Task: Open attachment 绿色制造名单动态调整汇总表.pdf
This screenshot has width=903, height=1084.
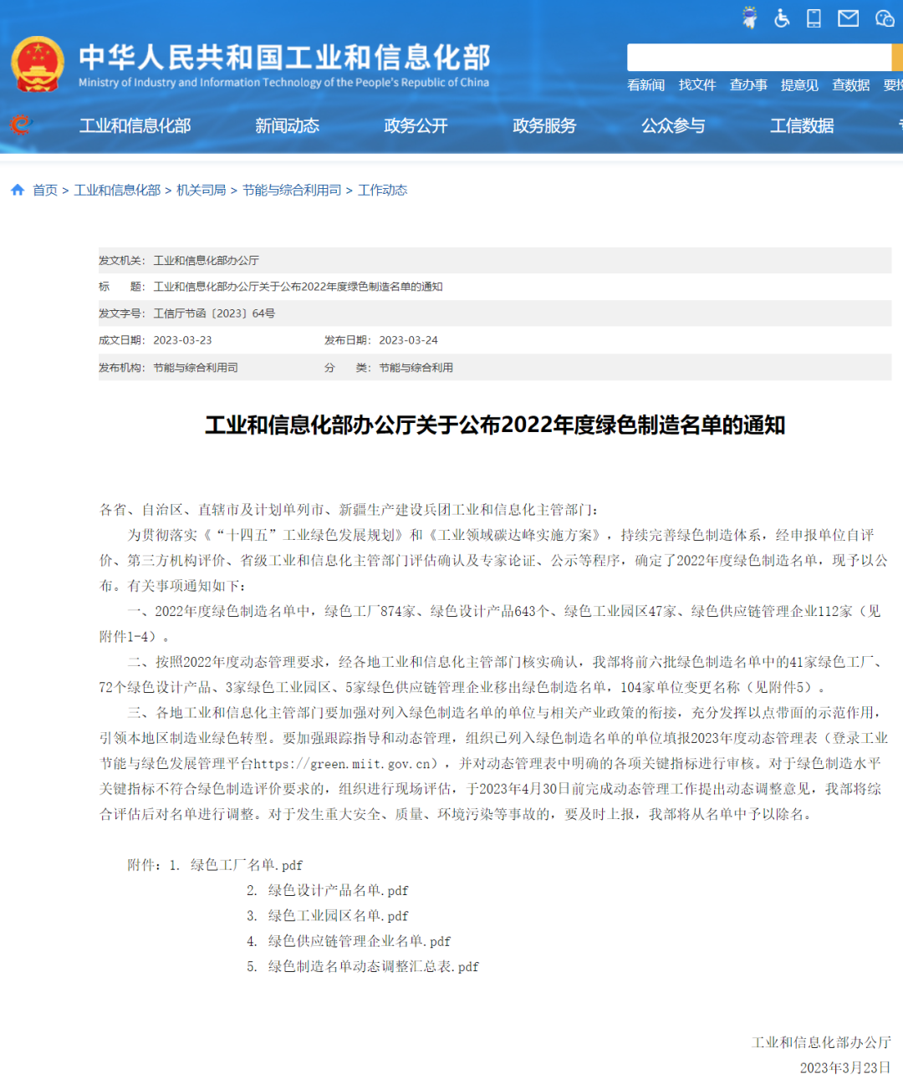Action: 373,966
